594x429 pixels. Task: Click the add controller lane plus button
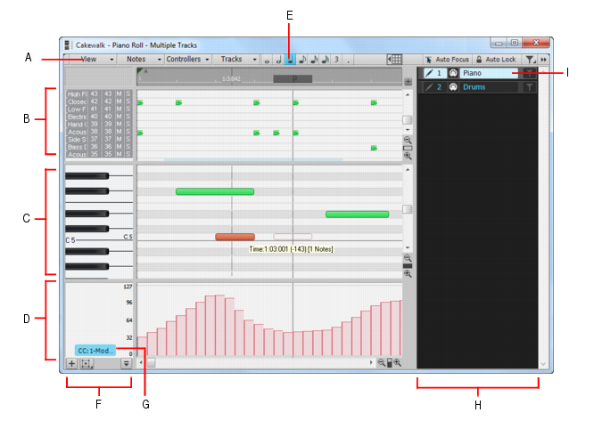coord(71,364)
